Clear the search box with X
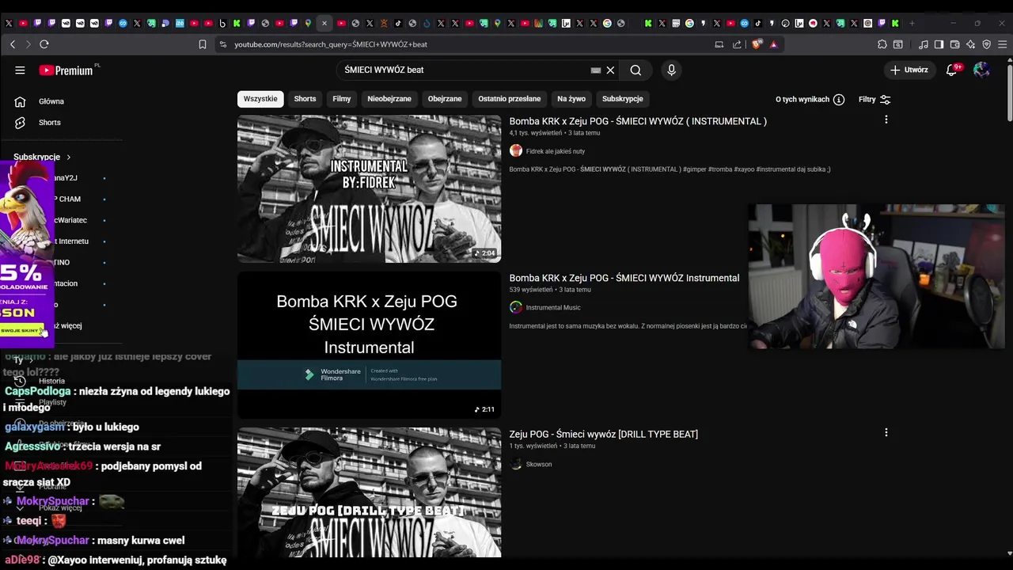The image size is (1013, 570). (610, 70)
